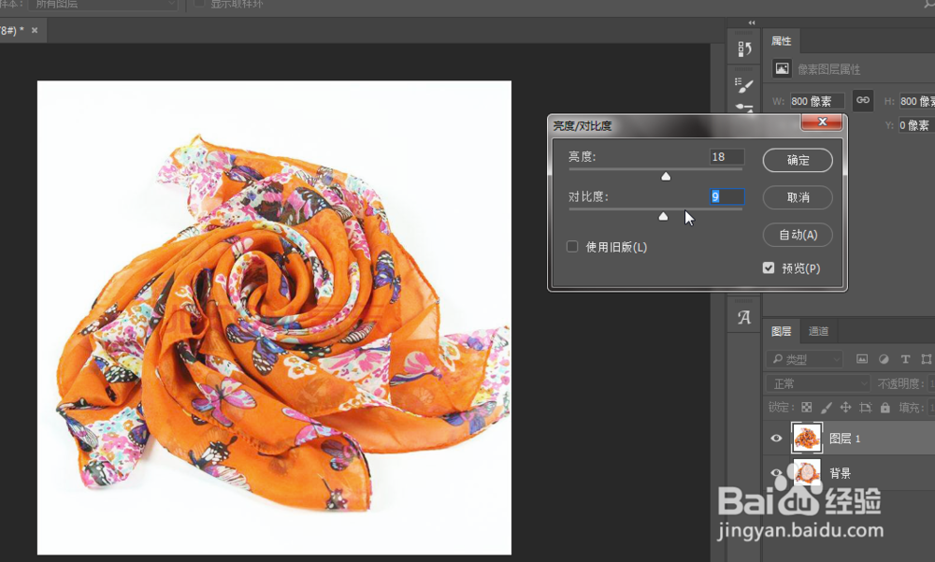This screenshot has height=562, width=935.
Task: Open the History panel icon
Action: [744, 49]
